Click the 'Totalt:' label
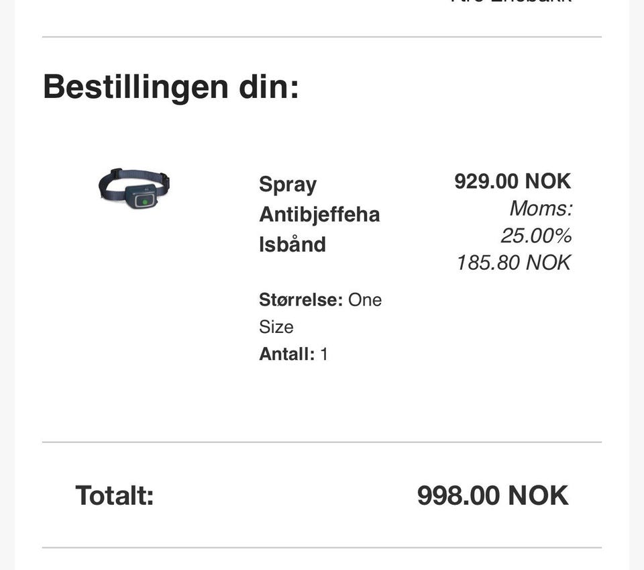Viewport: 644px width, 570px height. coord(115,495)
